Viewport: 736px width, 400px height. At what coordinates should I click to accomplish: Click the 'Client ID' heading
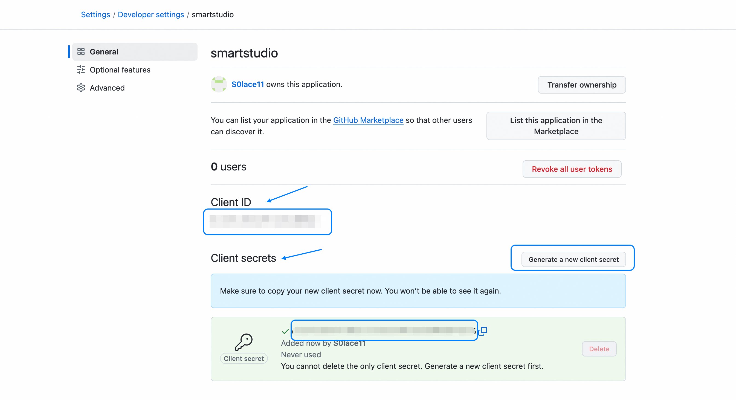(231, 202)
